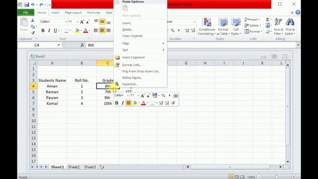Toggle Bold in the ribbon Font group
The width and height of the screenshot is (318, 179).
(43, 30)
